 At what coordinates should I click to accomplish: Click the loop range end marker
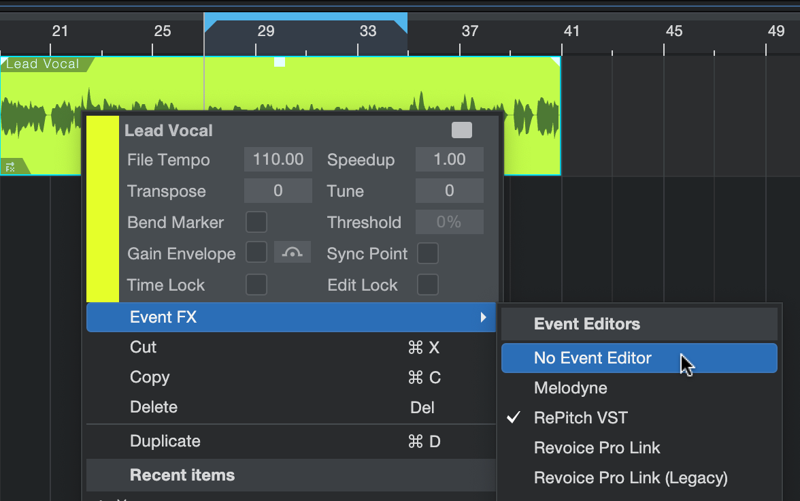(x=401, y=26)
